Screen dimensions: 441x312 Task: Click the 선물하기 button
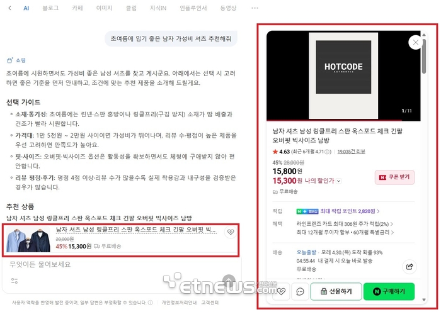(336, 291)
